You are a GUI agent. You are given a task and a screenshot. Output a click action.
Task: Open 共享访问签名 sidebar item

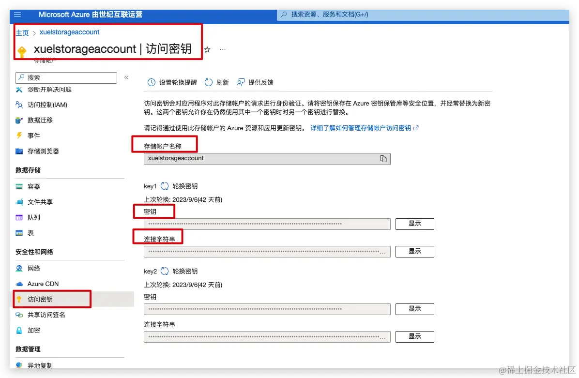[46, 315]
